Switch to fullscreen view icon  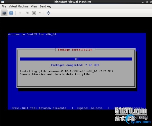pyautogui.click(x=48, y=13)
